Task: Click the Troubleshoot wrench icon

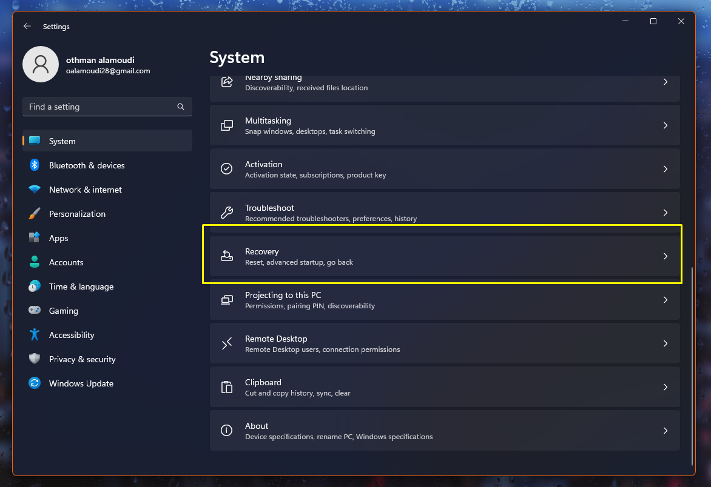Action: [x=227, y=213]
